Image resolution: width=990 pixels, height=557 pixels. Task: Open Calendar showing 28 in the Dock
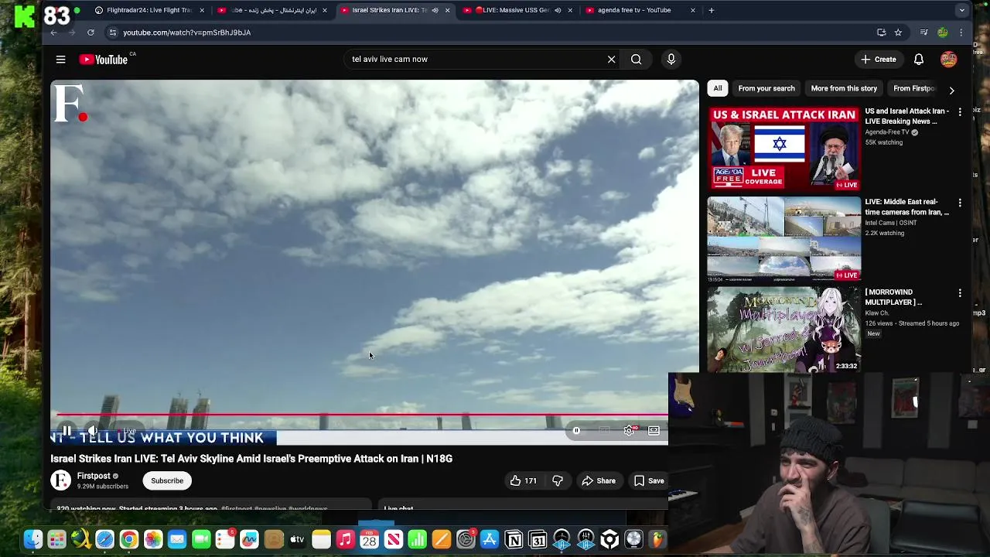[x=369, y=539]
